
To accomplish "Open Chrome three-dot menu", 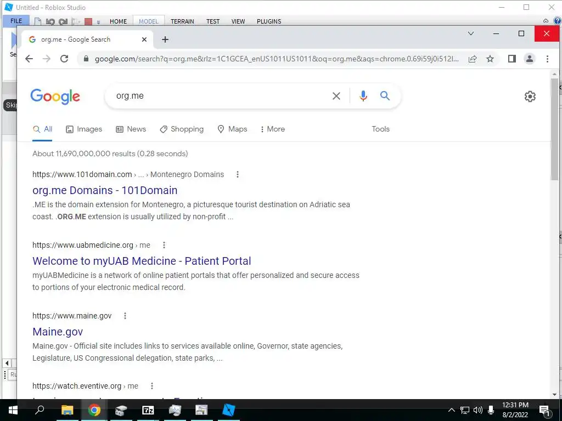I will coord(547,59).
